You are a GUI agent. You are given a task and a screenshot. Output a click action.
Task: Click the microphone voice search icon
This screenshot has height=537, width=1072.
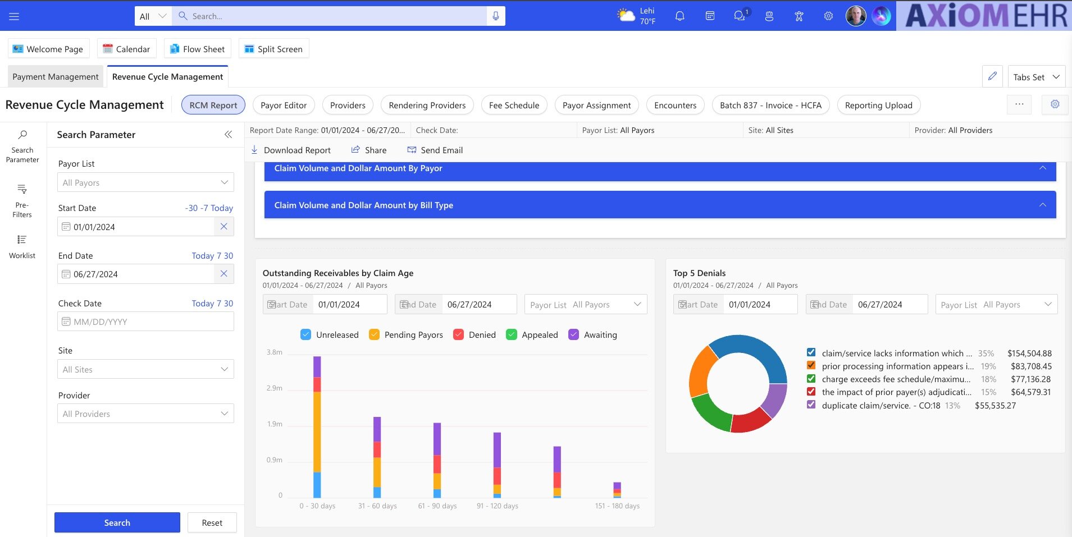click(x=495, y=16)
